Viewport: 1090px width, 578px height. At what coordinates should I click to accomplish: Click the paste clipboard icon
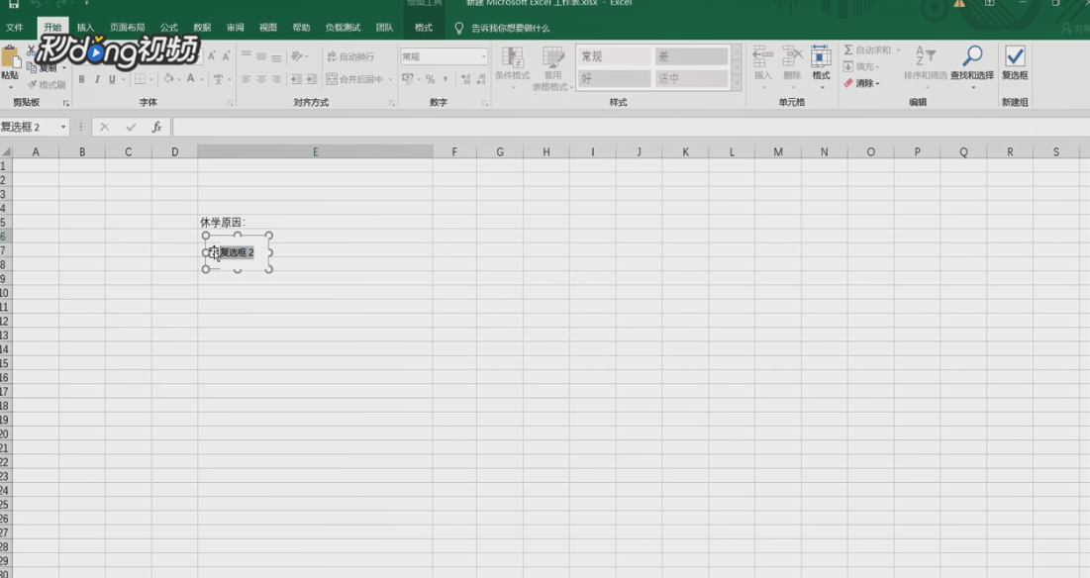pyautogui.click(x=10, y=57)
